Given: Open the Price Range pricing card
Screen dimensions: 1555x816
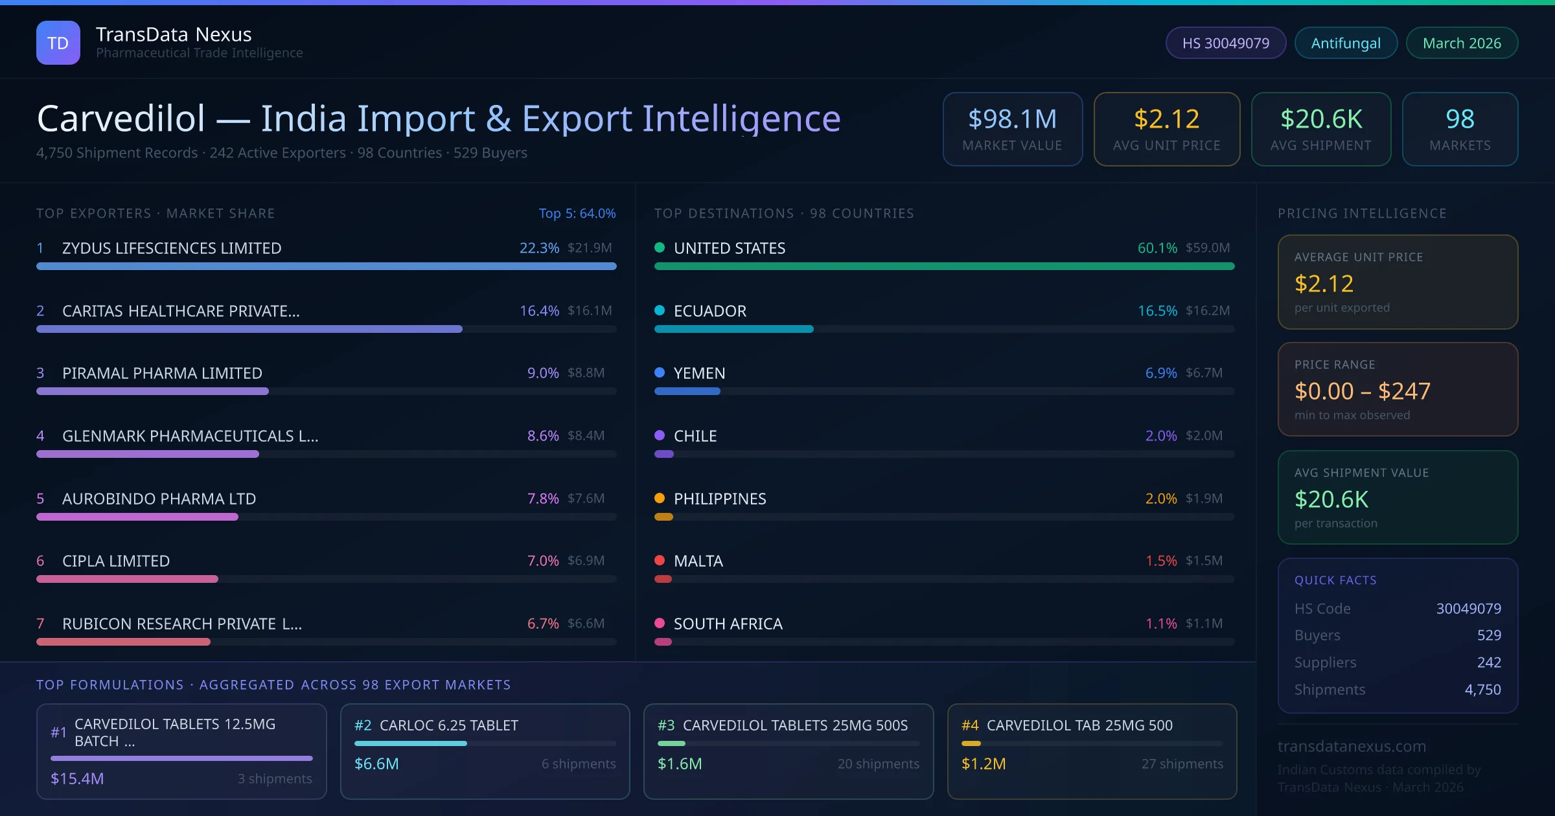Looking at the screenshot, I should [x=1397, y=389].
